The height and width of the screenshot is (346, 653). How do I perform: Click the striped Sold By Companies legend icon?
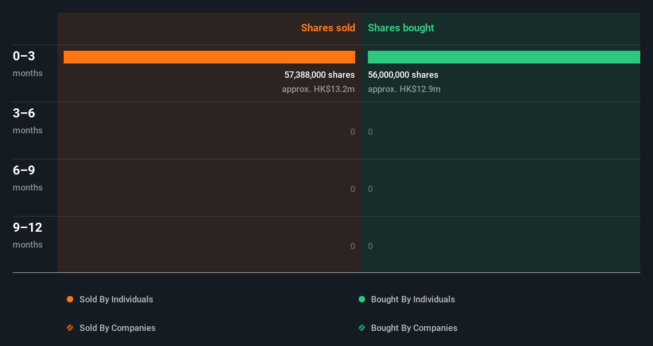click(x=70, y=328)
